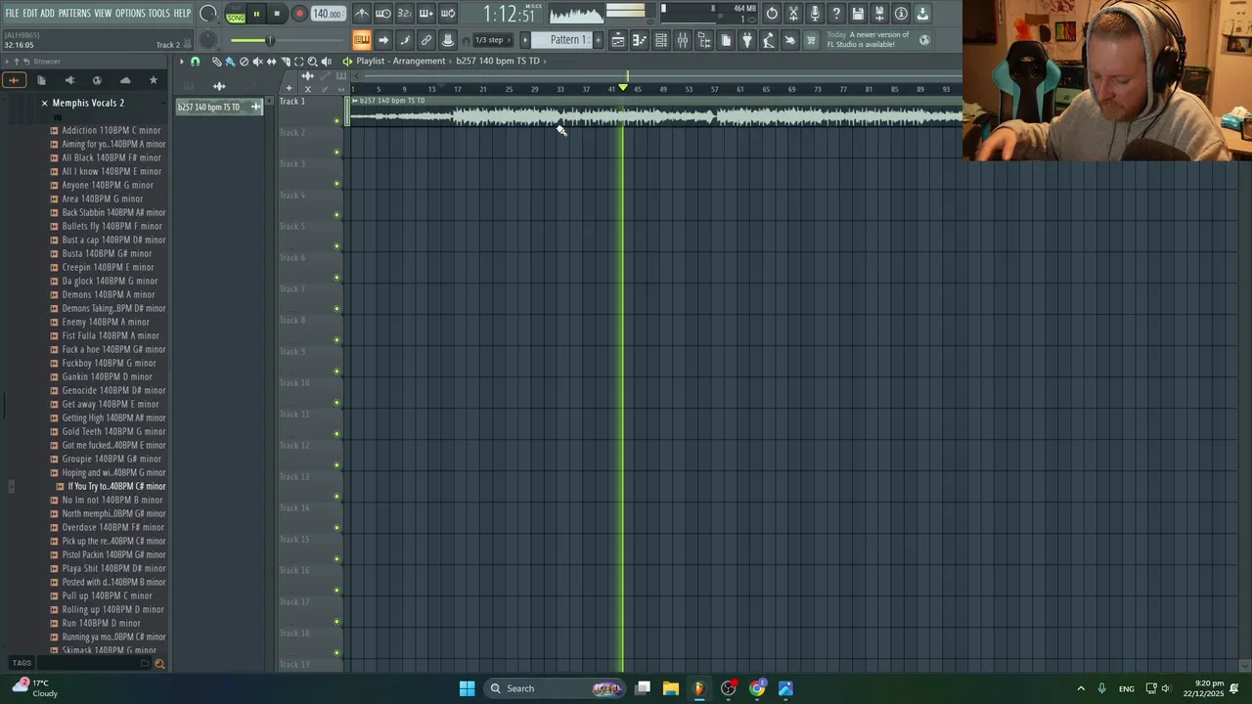The image size is (1252, 704).
Task: Select the playlist Mute tool
Action: pyautogui.click(x=257, y=61)
